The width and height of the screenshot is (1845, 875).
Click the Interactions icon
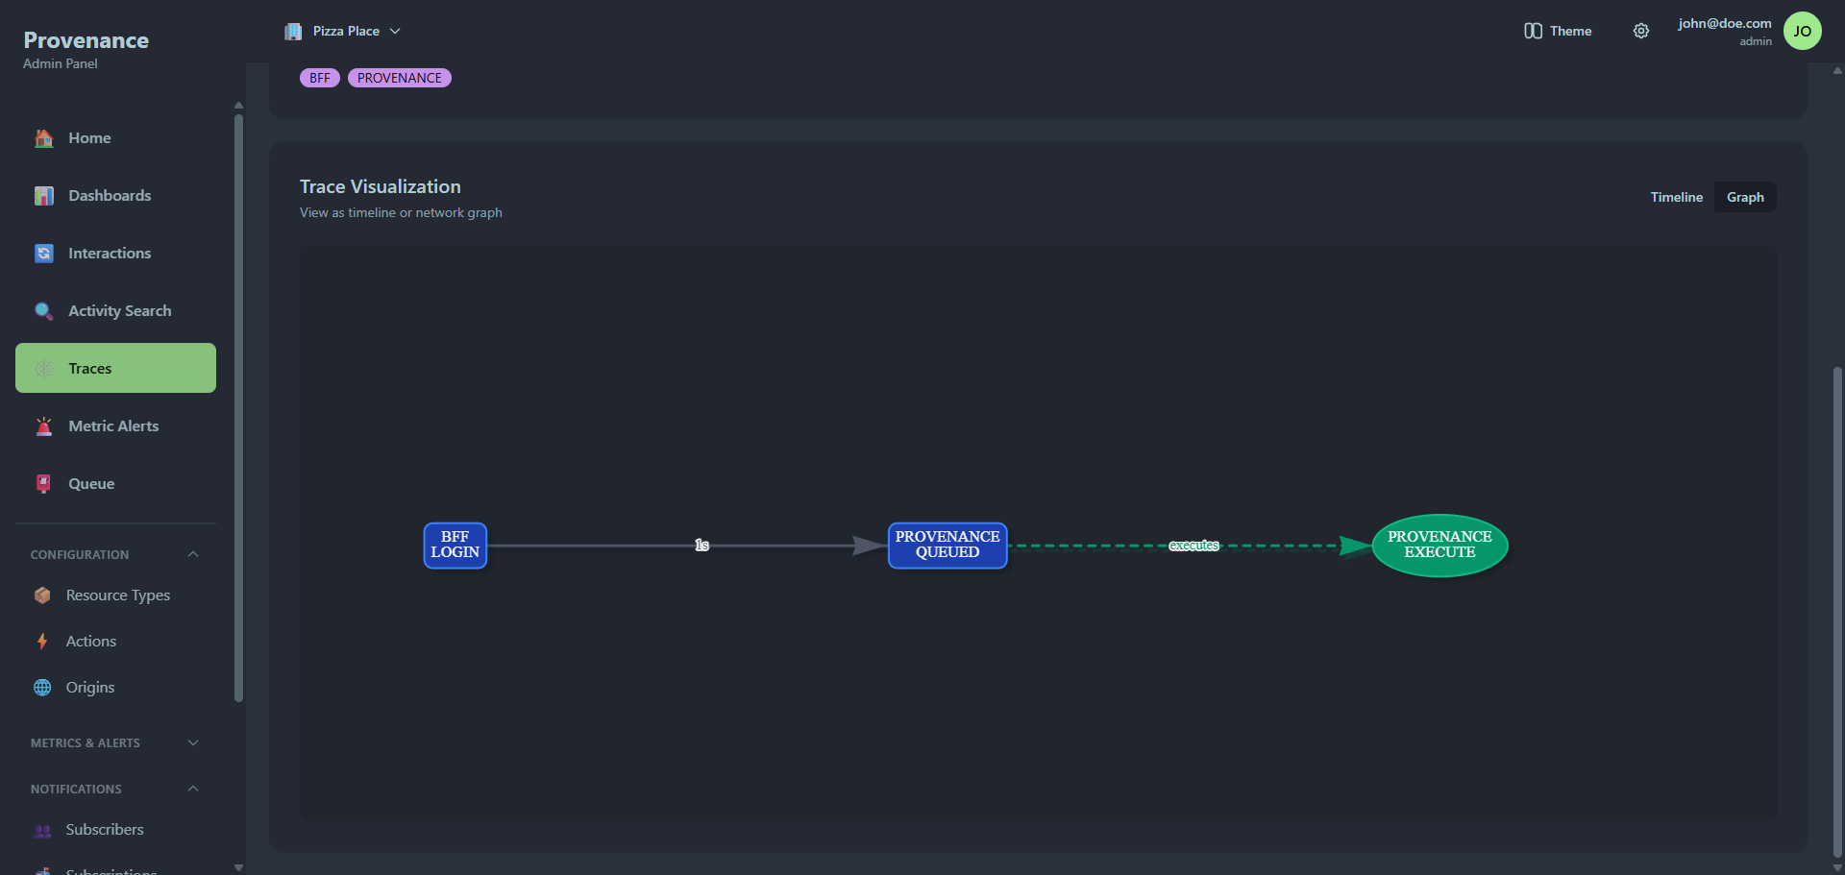(x=43, y=253)
